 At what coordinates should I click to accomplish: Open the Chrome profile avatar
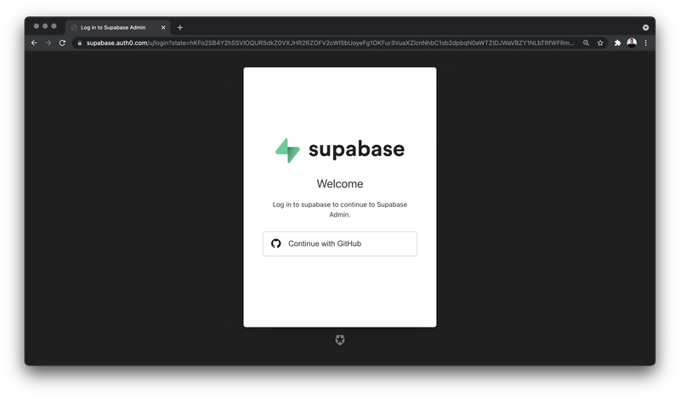point(632,42)
